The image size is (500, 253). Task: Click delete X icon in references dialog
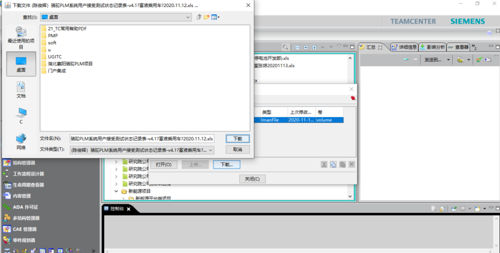[x=352, y=164]
